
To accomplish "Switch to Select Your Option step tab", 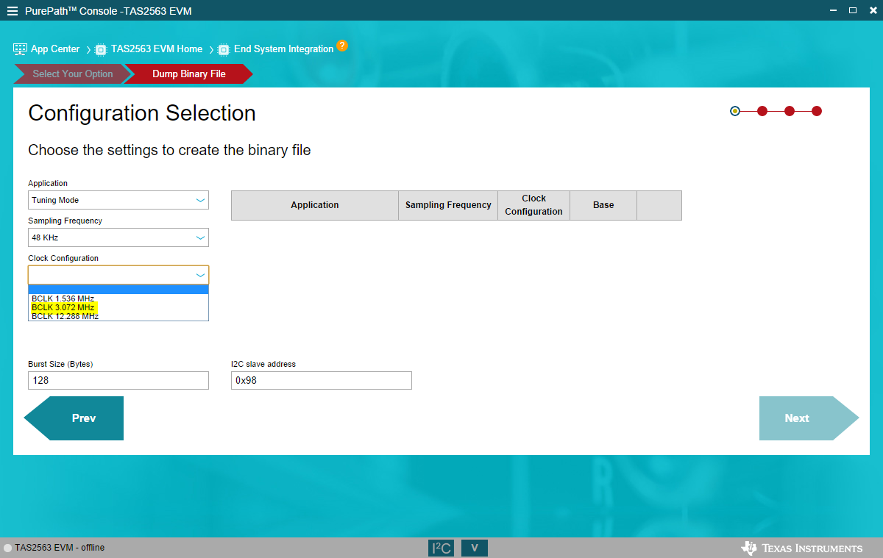I will tap(72, 74).
